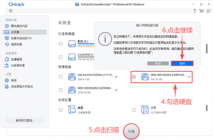Click the WDC WD30EZRZ-22Z5HB0 disk name
213x140 pixels.
pos(95,88)
